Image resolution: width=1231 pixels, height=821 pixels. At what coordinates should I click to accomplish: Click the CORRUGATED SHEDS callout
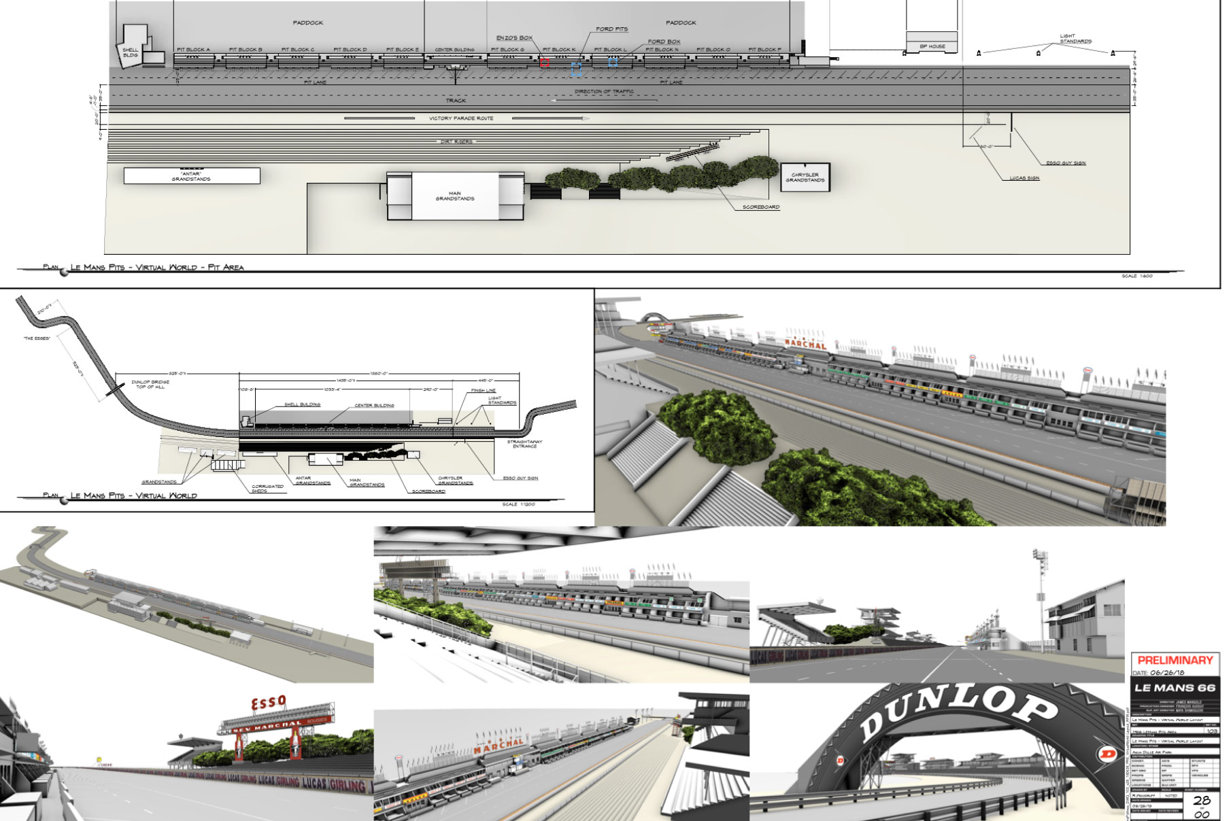point(267,488)
